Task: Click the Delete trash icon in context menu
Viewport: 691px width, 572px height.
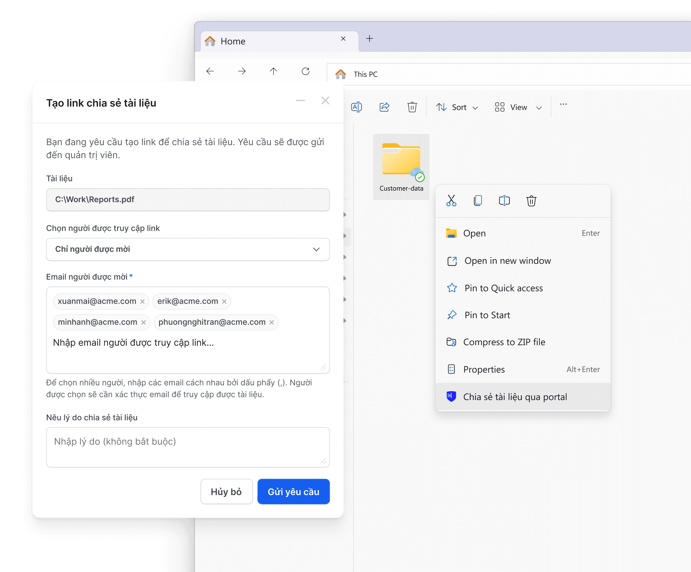Action: pyautogui.click(x=531, y=201)
